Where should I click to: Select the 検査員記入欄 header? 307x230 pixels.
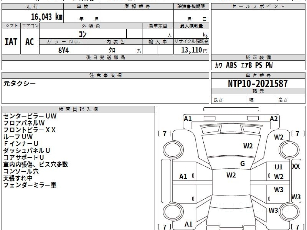click(x=78, y=109)
